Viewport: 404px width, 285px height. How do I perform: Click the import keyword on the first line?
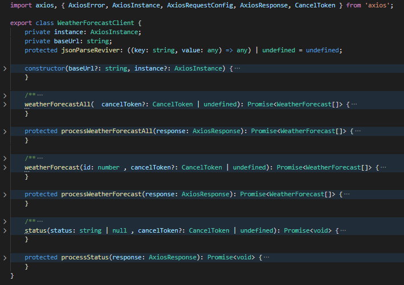point(21,5)
